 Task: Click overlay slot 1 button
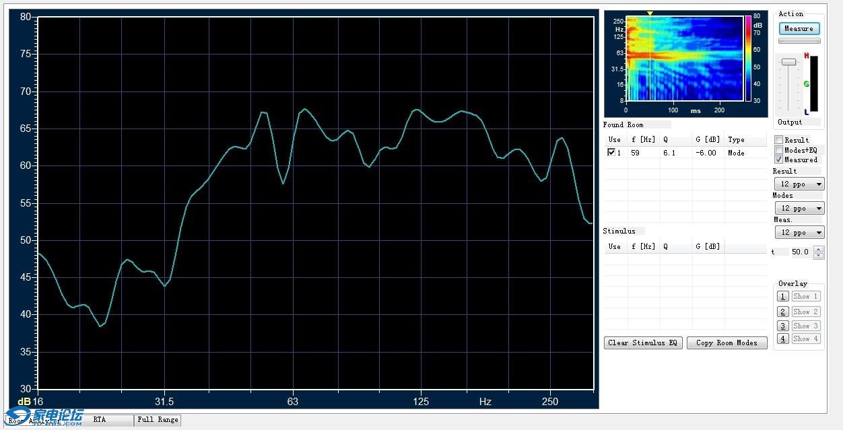[x=782, y=297]
